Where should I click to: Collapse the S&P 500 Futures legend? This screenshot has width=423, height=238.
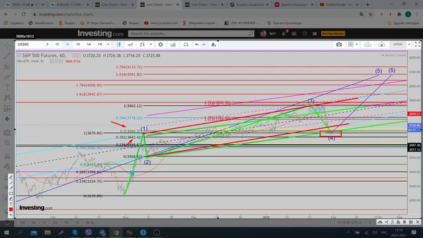19,56
